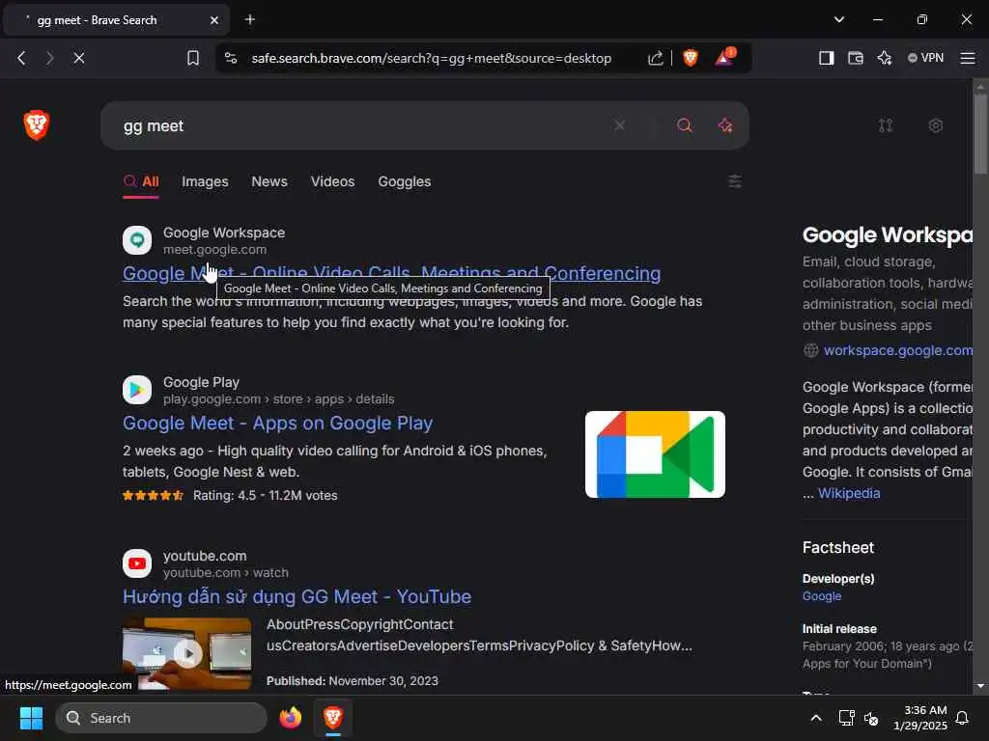Click the tab title gg meet - Brave Search
The width and height of the screenshot is (989, 741).
pos(98,20)
